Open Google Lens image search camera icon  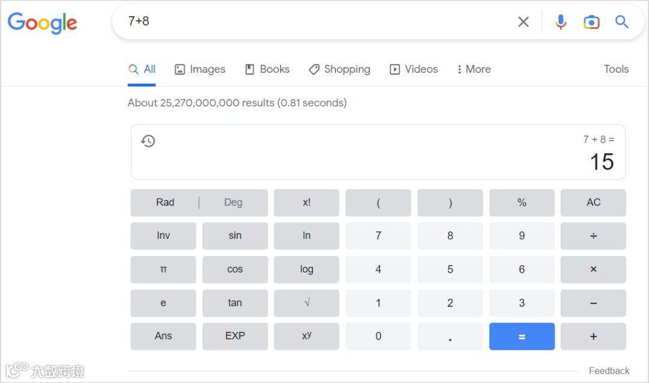tap(591, 22)
